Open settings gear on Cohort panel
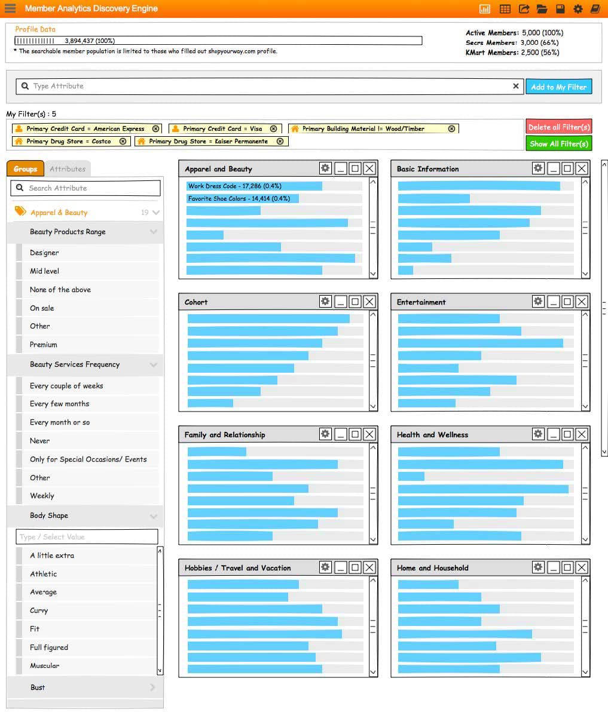The height and width of the screenshot is (712, 608). pos(325,302)
